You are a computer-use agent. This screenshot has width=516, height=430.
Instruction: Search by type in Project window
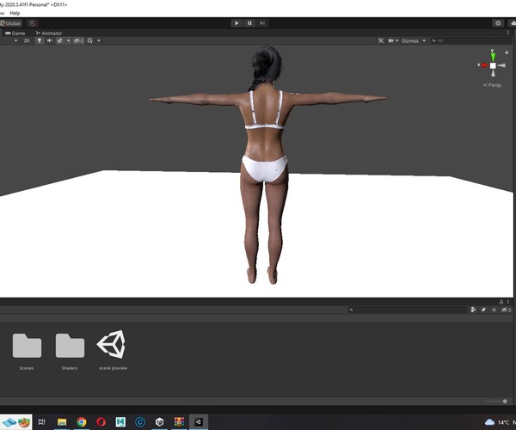[473, 310]
